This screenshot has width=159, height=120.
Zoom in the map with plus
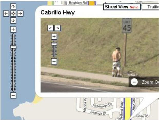click(x=13, y=29)
